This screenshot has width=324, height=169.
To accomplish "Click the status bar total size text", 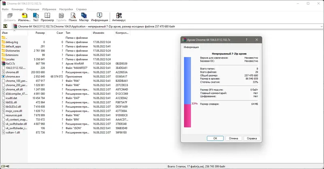I will [196, 166].
